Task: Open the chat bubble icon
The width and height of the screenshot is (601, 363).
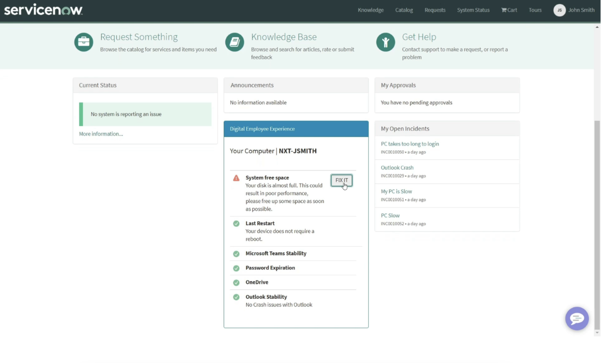Action: coord(577,318)
